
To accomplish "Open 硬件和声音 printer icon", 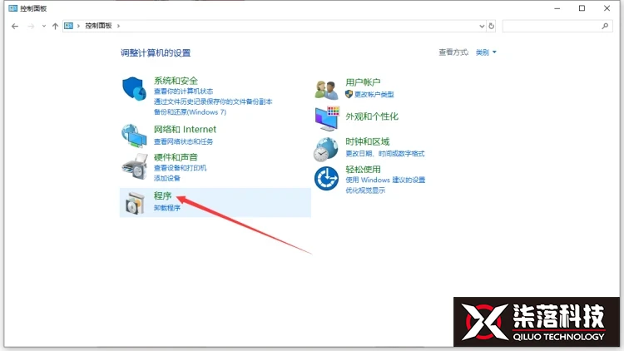I will pos(135,166).
